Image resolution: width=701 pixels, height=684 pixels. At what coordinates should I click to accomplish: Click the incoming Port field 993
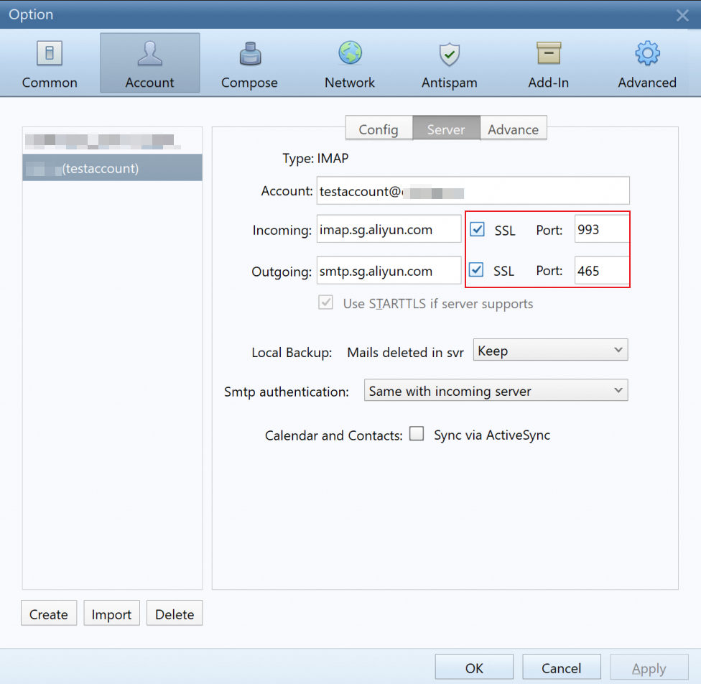[x=602, y=229]
